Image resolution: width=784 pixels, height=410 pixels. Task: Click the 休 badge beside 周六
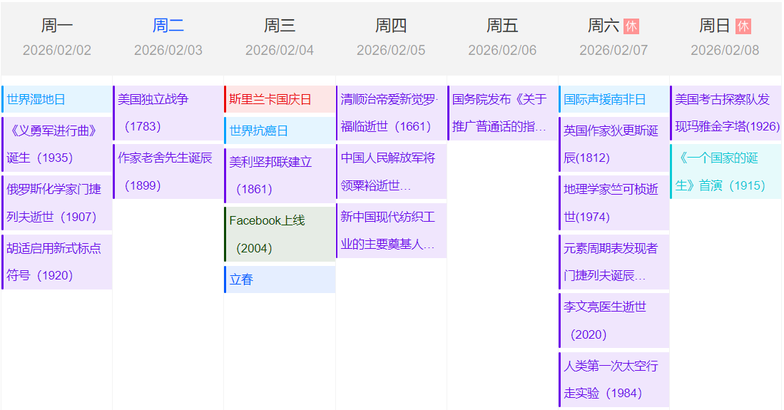(631, 26)
